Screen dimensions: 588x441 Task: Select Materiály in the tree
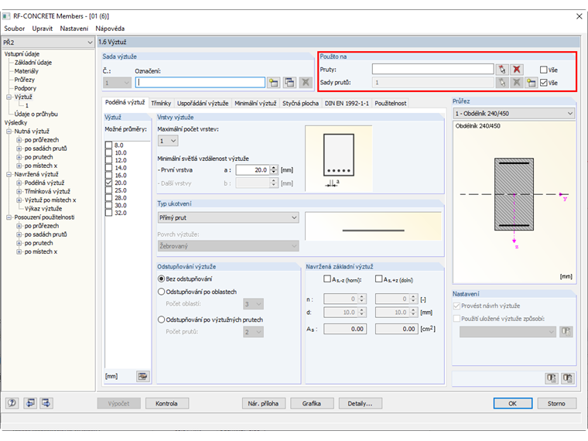coord(26,71)
